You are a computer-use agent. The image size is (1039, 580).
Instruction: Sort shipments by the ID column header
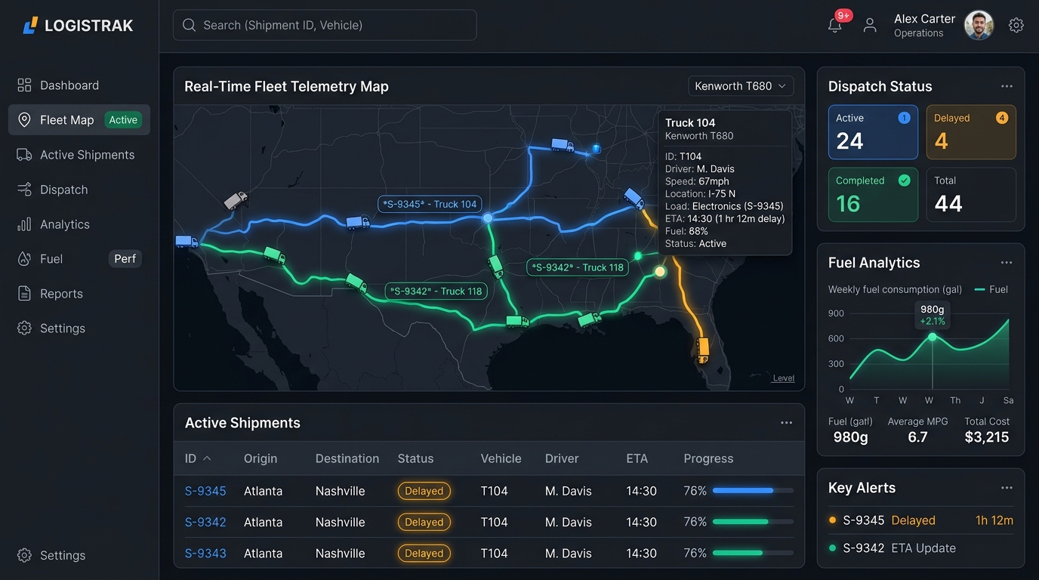coord(198,458)
